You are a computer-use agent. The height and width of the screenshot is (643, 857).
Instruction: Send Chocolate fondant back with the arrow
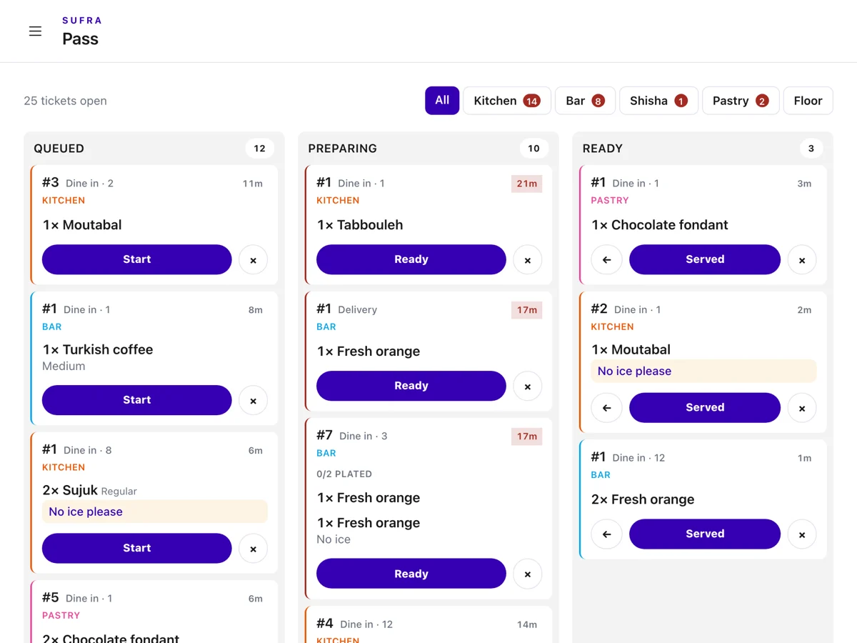click(x=606, y=260)
